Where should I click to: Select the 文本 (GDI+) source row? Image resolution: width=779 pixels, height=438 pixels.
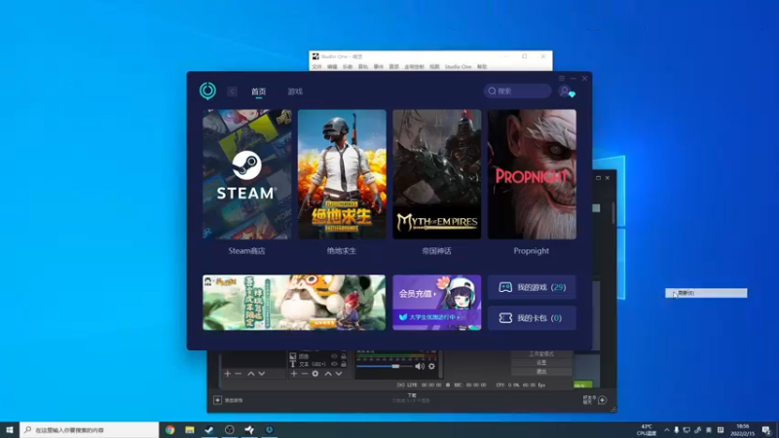[x=318, y=364]
